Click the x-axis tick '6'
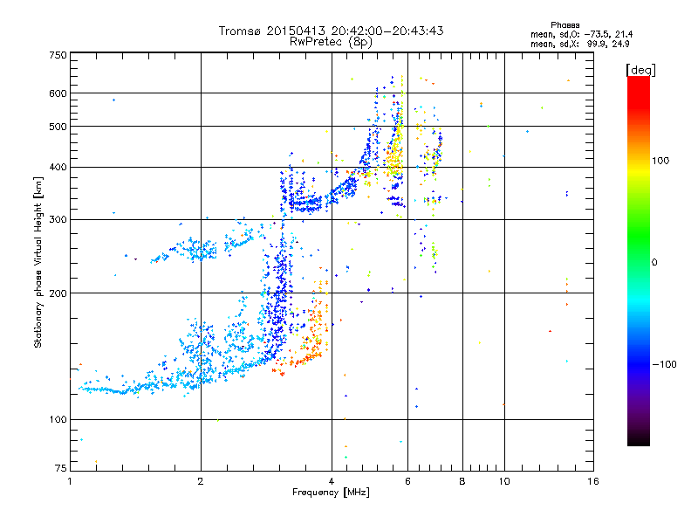The height and width of the screenshot is (524, 698). click(407, 481)
